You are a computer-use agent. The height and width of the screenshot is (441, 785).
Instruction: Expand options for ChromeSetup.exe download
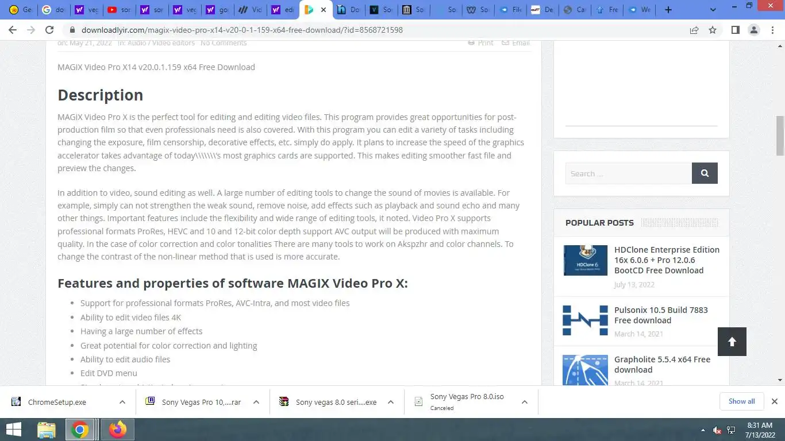click(x=122, y=402)
